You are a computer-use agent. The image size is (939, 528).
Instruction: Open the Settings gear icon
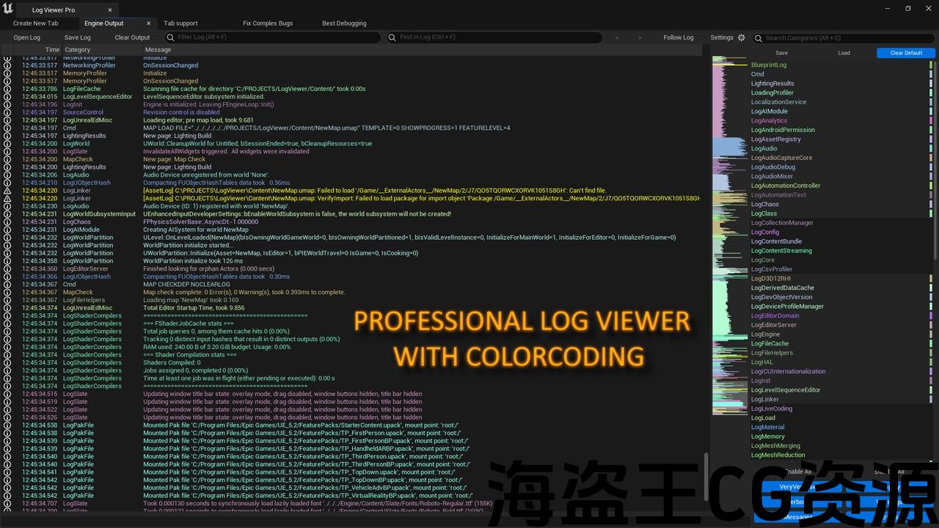(x=741, y=37)
